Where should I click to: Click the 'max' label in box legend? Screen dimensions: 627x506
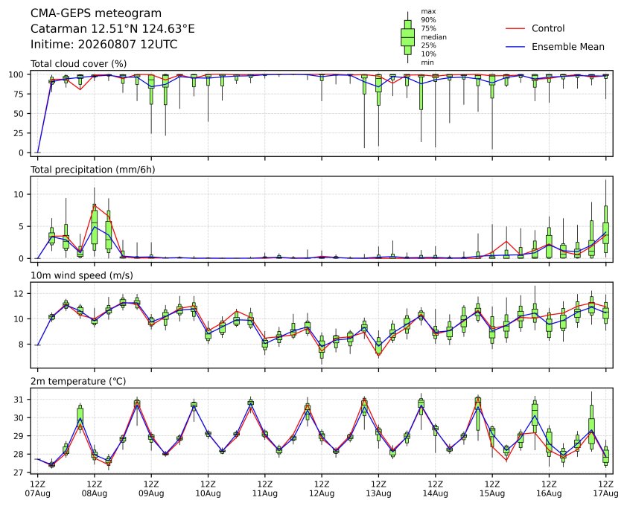tap(428, 12)
